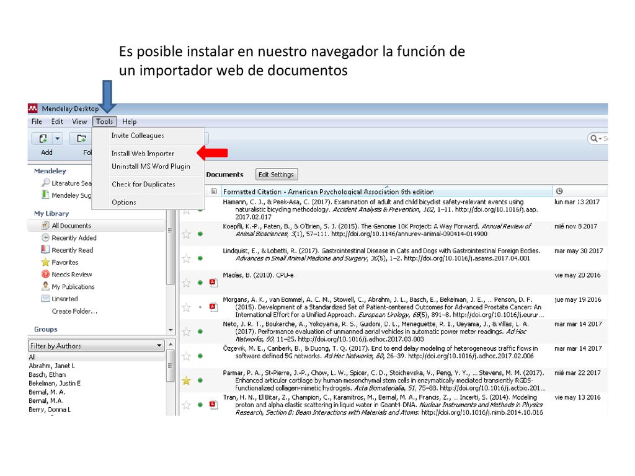Open the File menu
The width and height of the screenshot is (635, 476).
(x=37, y=121)
